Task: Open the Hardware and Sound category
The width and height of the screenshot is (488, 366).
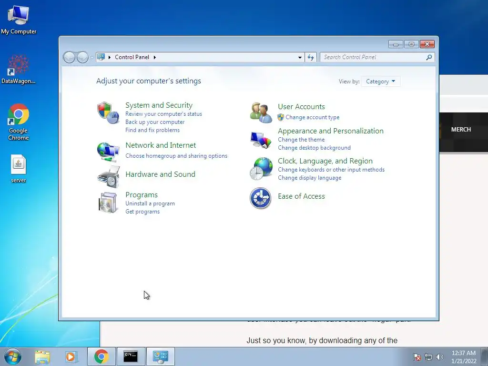Action: click(x=160, y=174)
